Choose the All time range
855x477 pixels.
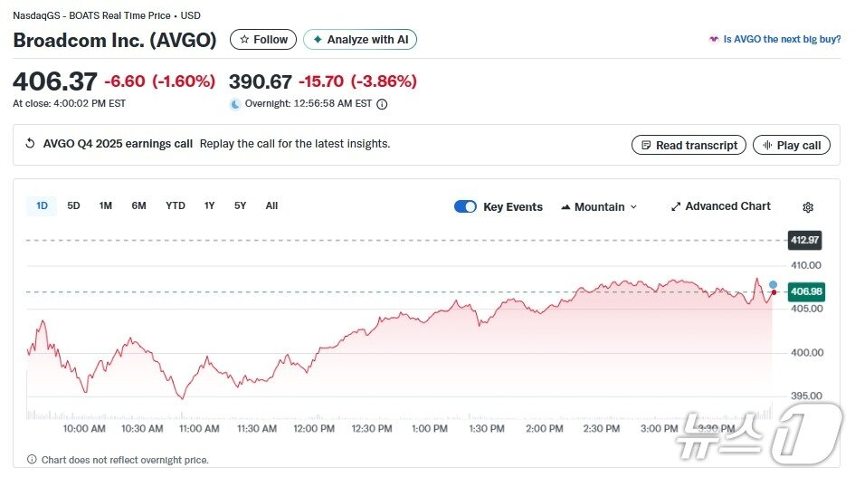coord(271,205)
